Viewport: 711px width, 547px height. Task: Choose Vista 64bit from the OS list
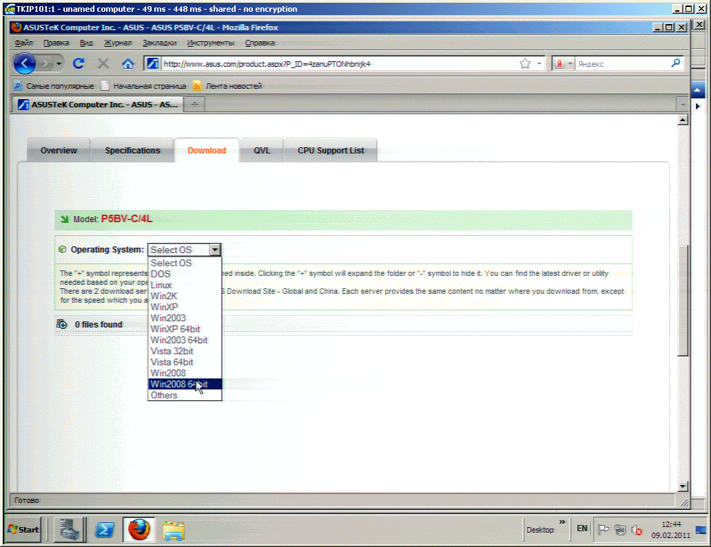185,362
